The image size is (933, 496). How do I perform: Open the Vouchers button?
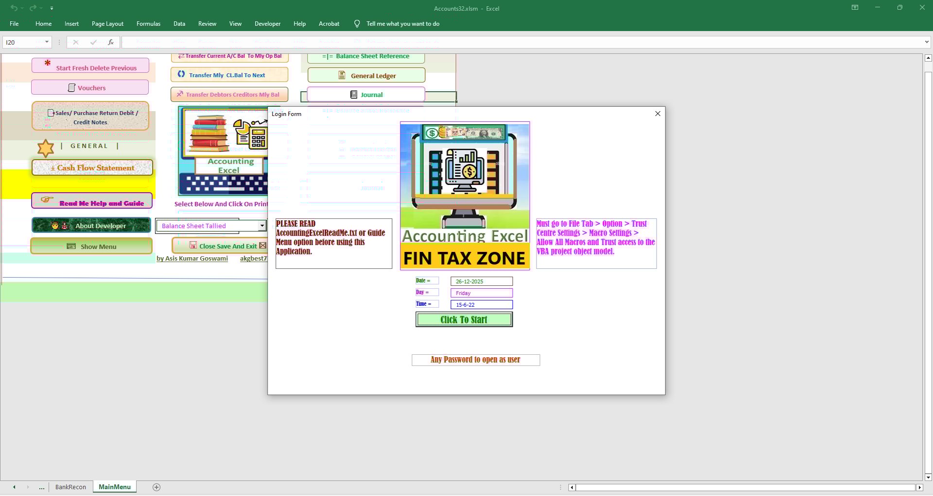click(90, 87)
